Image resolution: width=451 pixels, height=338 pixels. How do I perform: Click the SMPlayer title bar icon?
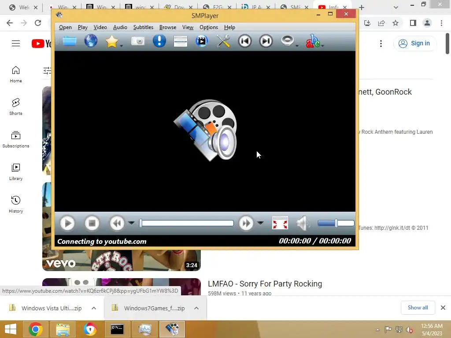point(59,15)
